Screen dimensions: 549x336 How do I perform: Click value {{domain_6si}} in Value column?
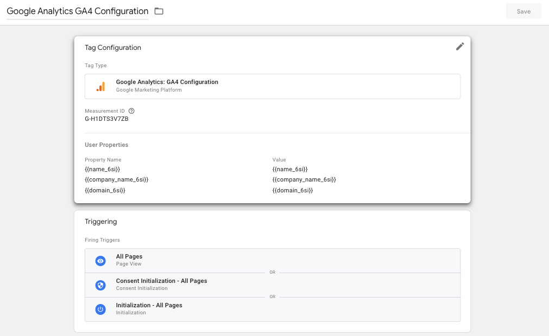293,190
